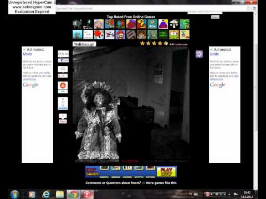Image resolution: width=266 pixels, height=199 pixels.
Task: Open Comments or Questions about Room link
Action: pos(113,183)
